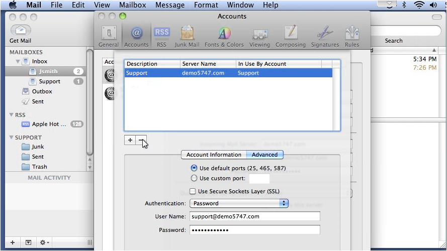This screenshot has height=251, width=447.
Task: Open the General preferences pane
Action: [108, 36]
